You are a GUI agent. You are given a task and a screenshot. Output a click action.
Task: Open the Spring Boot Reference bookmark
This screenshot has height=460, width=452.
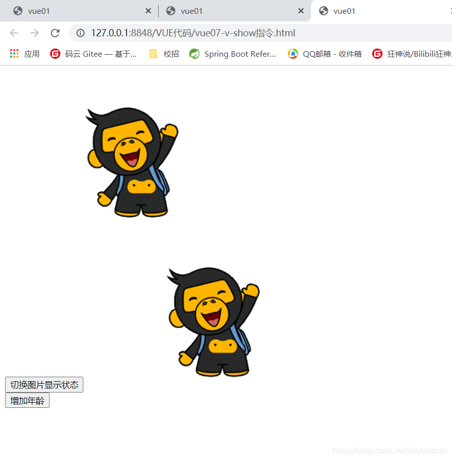[x=233, y=54]
